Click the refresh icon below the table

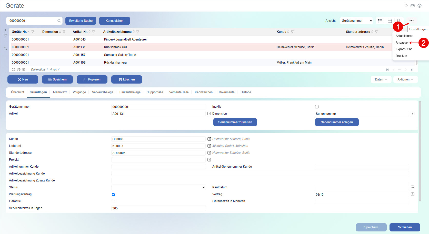point(14,69)
